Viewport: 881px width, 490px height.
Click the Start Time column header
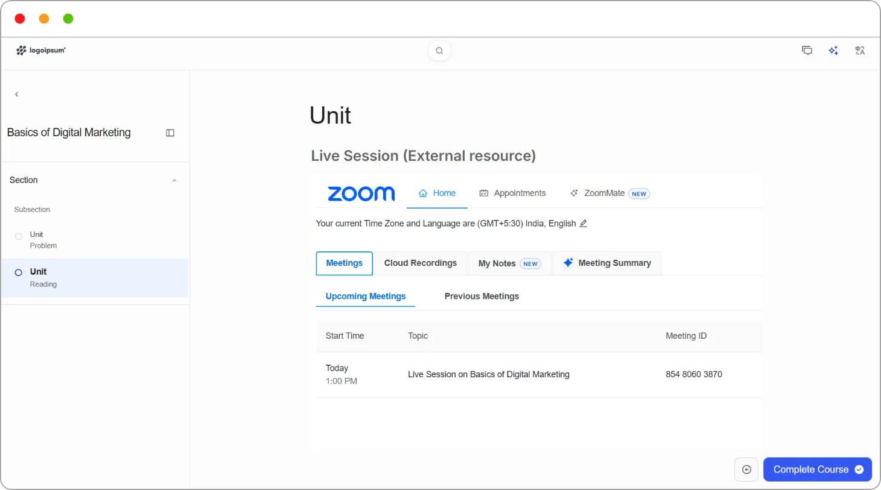tap(345, 336)
